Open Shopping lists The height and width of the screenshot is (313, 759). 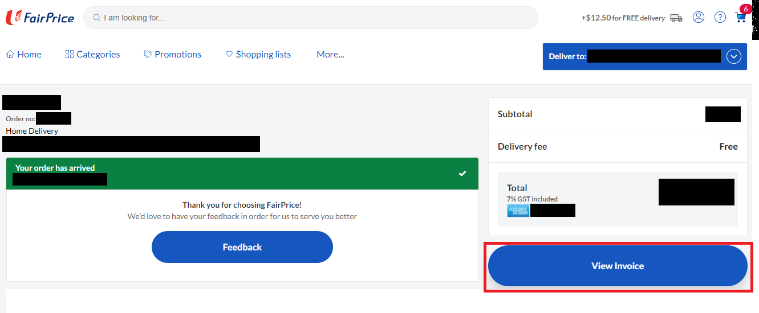pyautogui.click(x=258, y=55)
